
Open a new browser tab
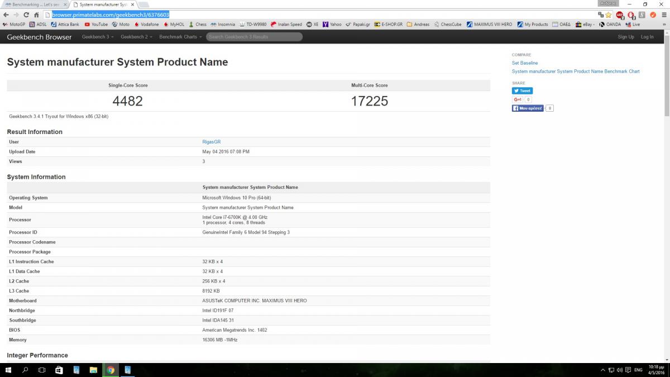point(144,4)
